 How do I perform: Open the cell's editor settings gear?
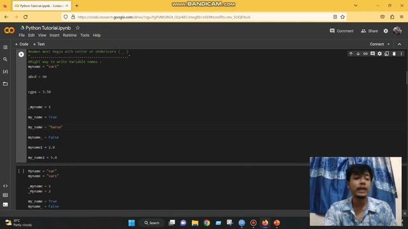(380, 53)
